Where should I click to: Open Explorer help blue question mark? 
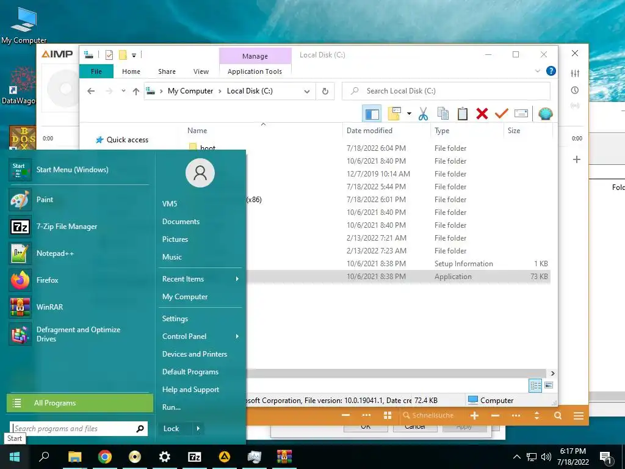(x=551, y=71)
